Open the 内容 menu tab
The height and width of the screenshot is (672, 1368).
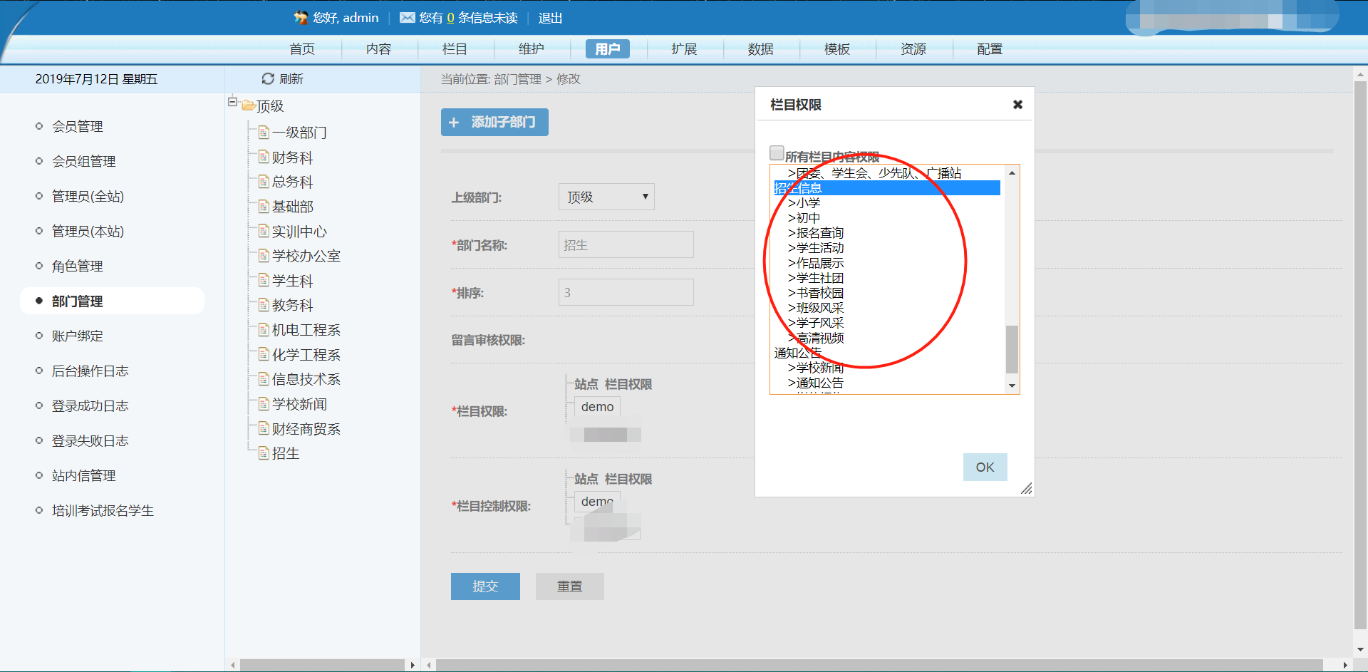(378, 49)
